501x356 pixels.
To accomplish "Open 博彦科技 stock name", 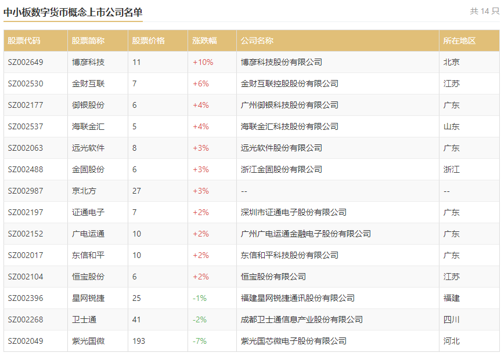I will (x=88, y=62).
